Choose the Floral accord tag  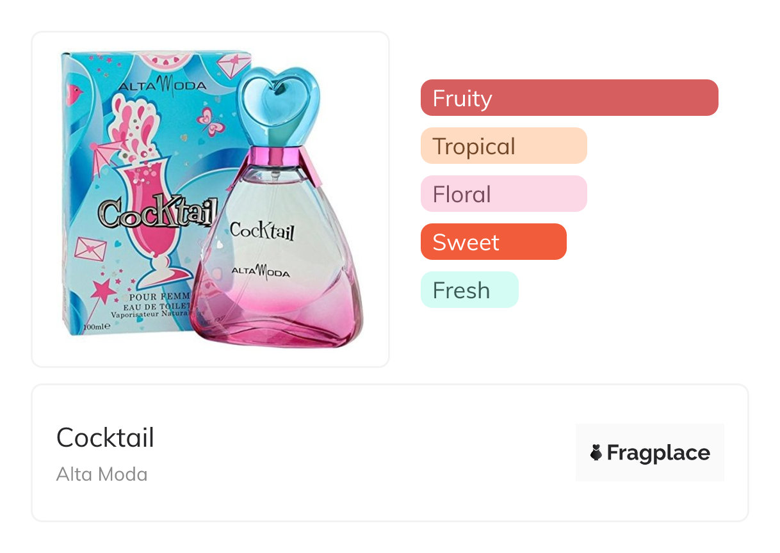tap(503, 194)
